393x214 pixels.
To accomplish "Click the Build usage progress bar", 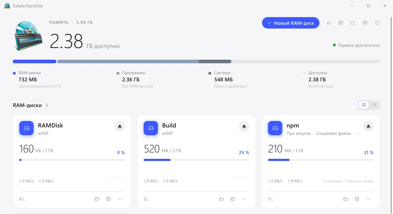I will click(x=196, y=160).
